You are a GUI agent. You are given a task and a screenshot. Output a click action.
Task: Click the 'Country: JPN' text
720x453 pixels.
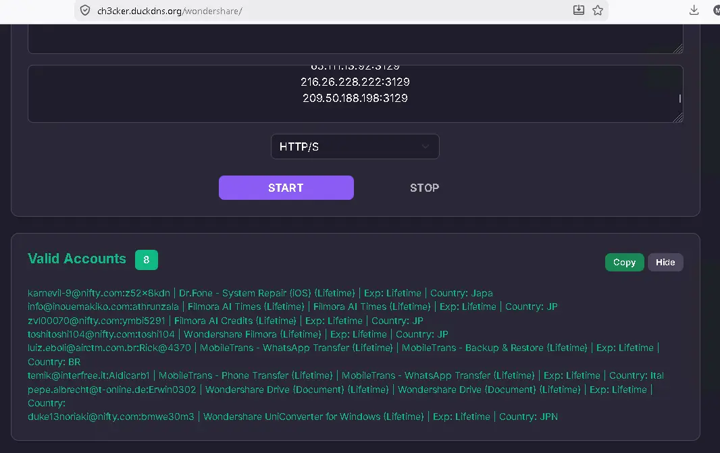(529, 417)
